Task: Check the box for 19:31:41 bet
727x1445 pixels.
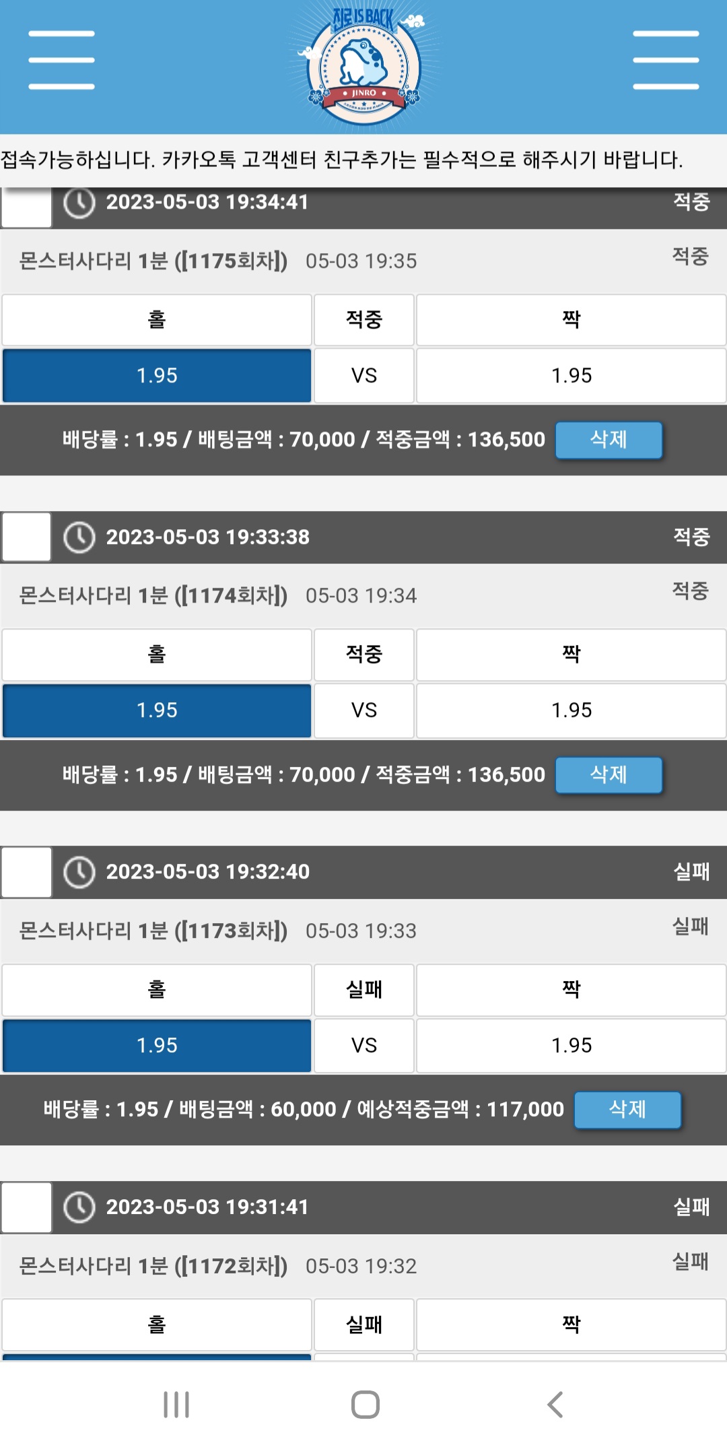Action: point(27,1207)
